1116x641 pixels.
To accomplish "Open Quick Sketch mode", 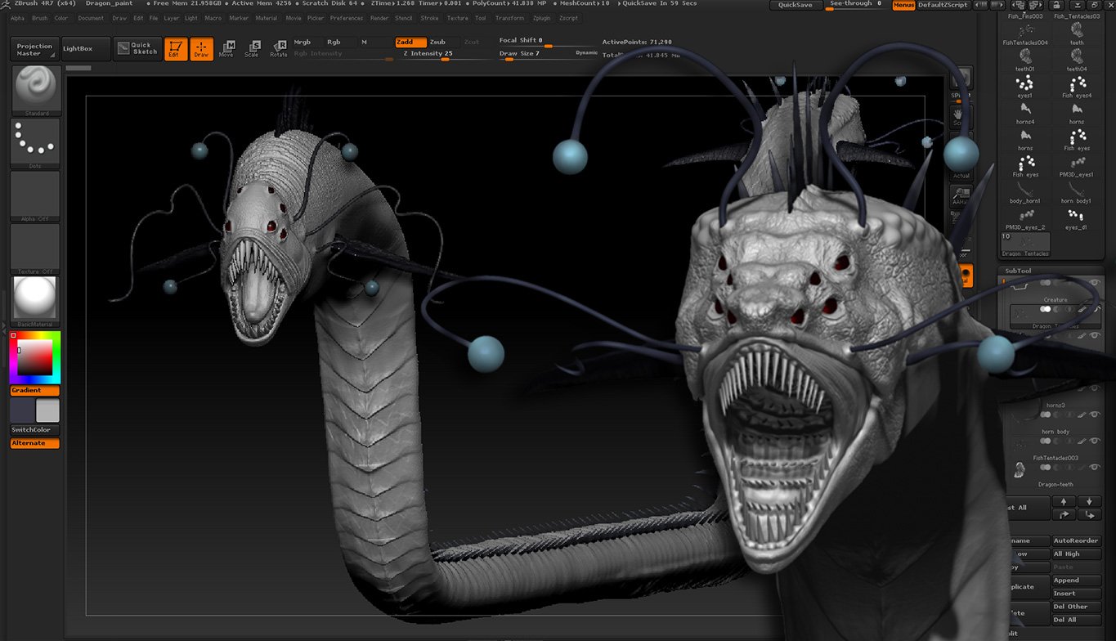I will pyautogui.click(x=137, y=49).
